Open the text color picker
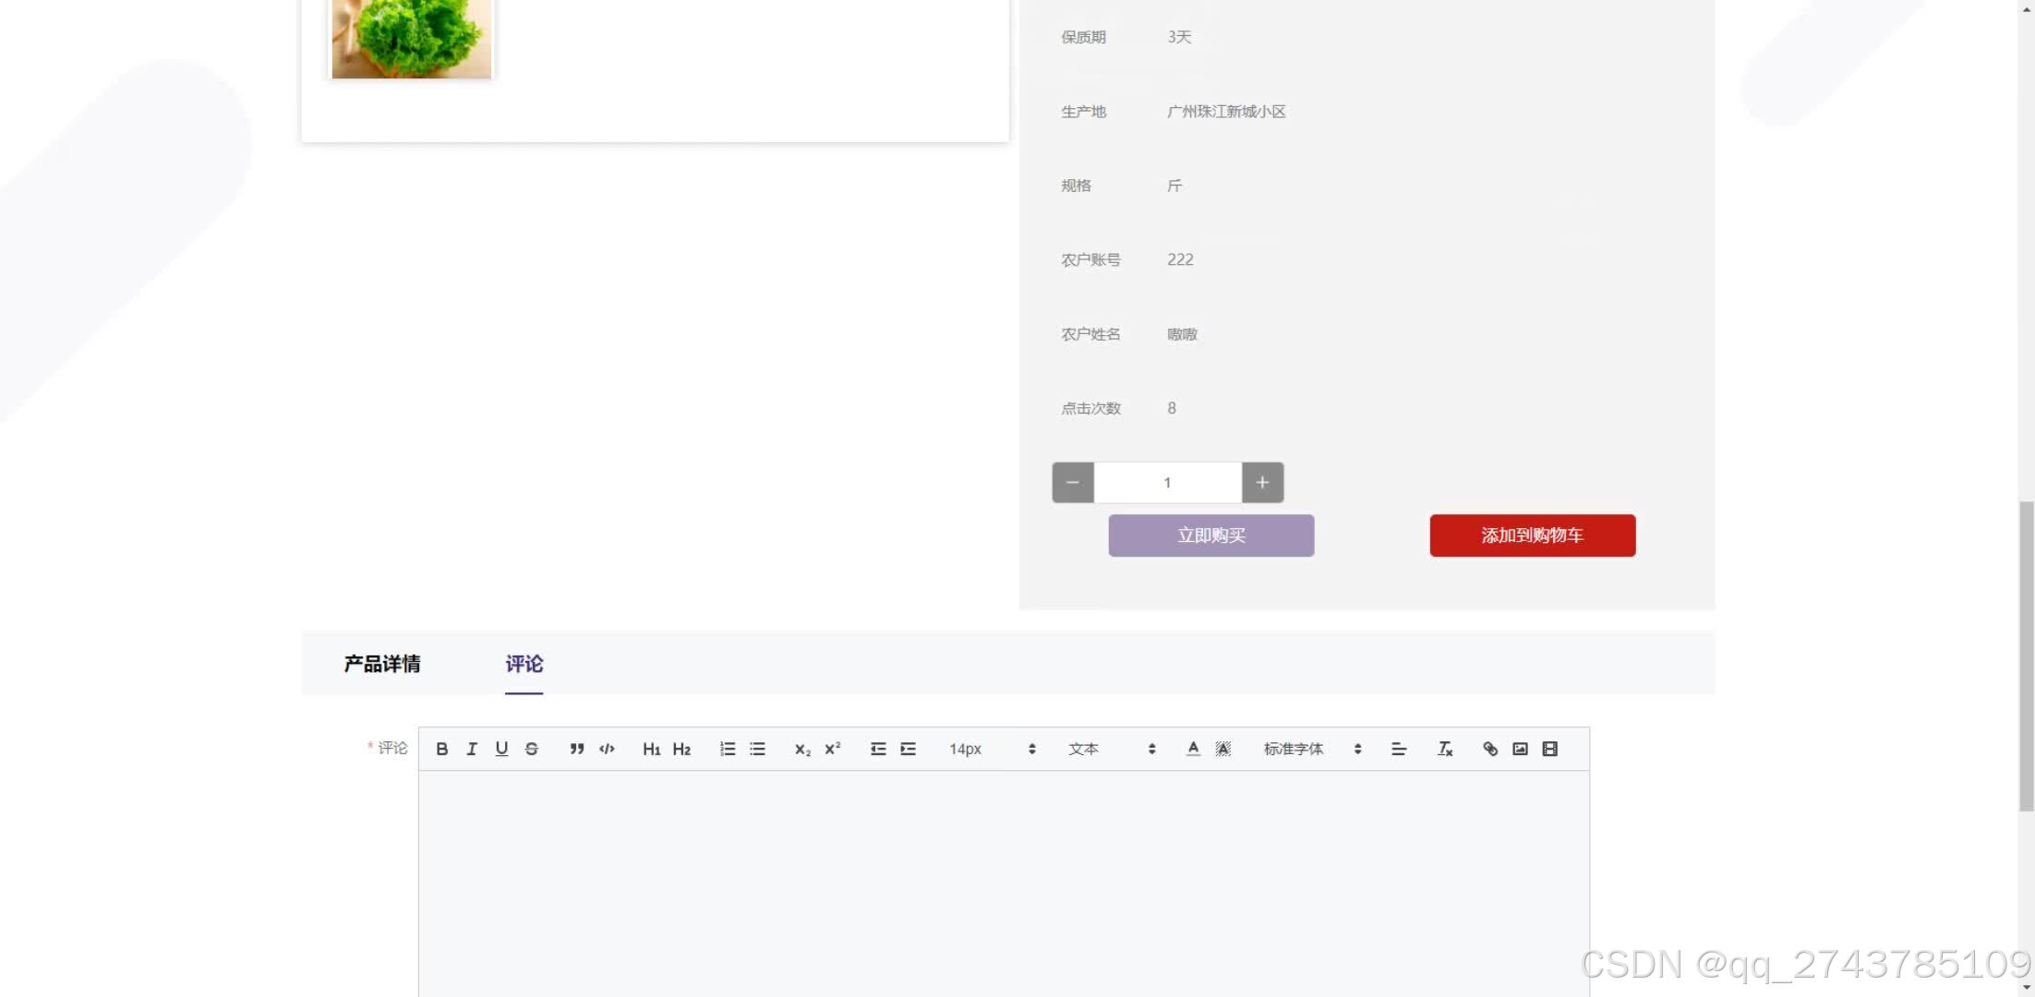The height and width of the screenshot is (997, 2035). pyautogui.click(x=1193, y=749)
